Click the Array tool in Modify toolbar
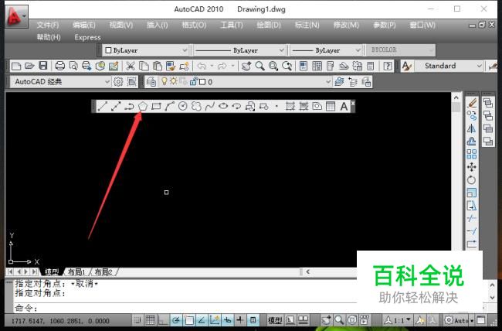This screenshot has height=331, width=502. 472,154
